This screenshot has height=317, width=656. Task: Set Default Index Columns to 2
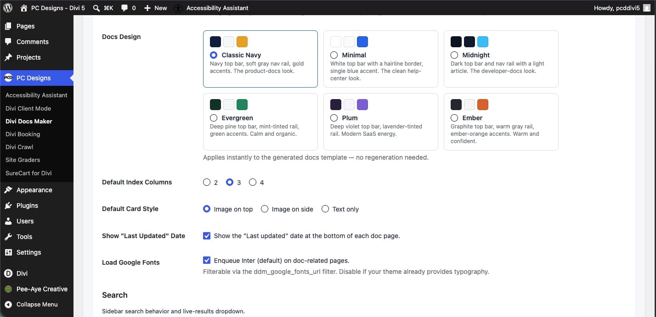tap(207, 182)
